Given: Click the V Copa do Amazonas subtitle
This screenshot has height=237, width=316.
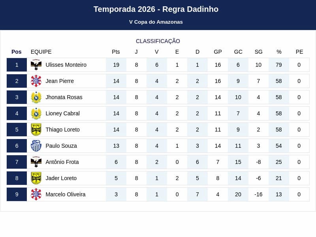Looking at the screenshot, I should click(x=156, y=22).
